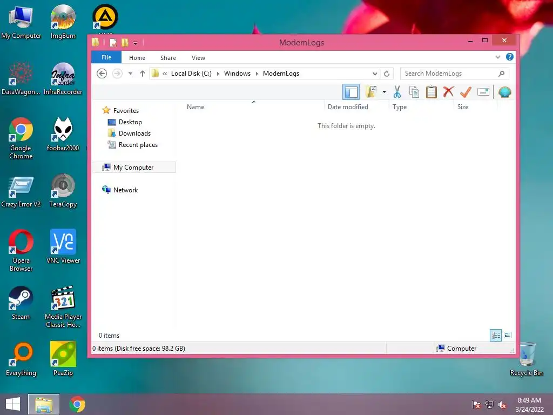Open recent locations dropdown arrow
The height and width of the screenshot is (415, 553).
(x=130, y=73)
